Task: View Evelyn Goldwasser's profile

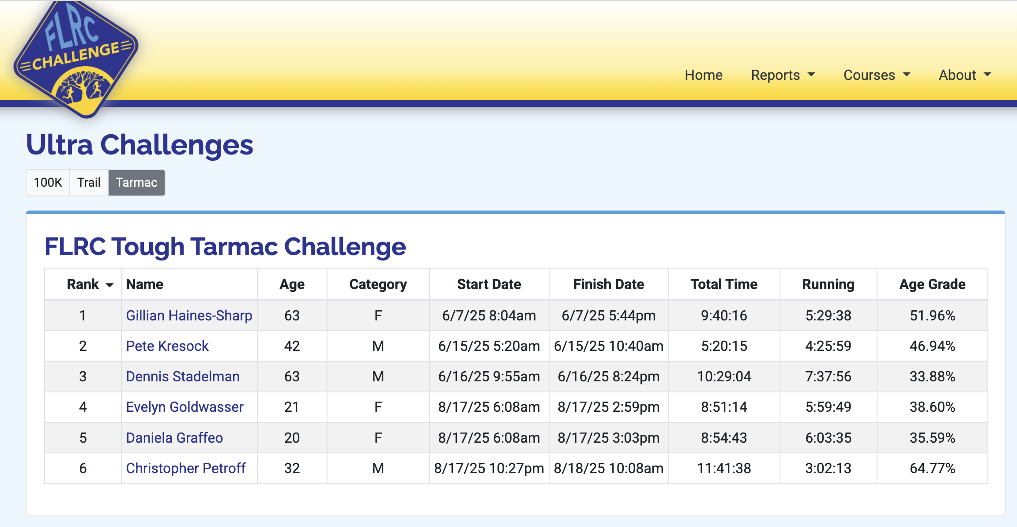Action: coord(185,407)
